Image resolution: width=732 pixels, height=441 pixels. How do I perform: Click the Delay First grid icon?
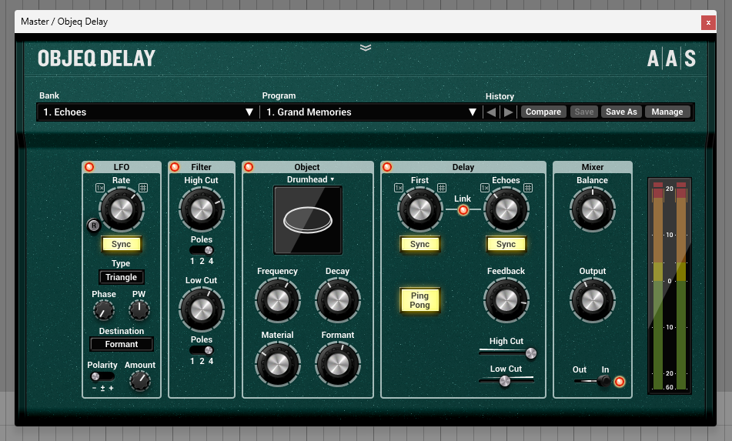coord(442,188)
